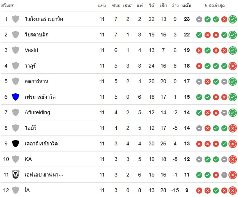Click the first draw icon in KA's form

coord(199,159)
